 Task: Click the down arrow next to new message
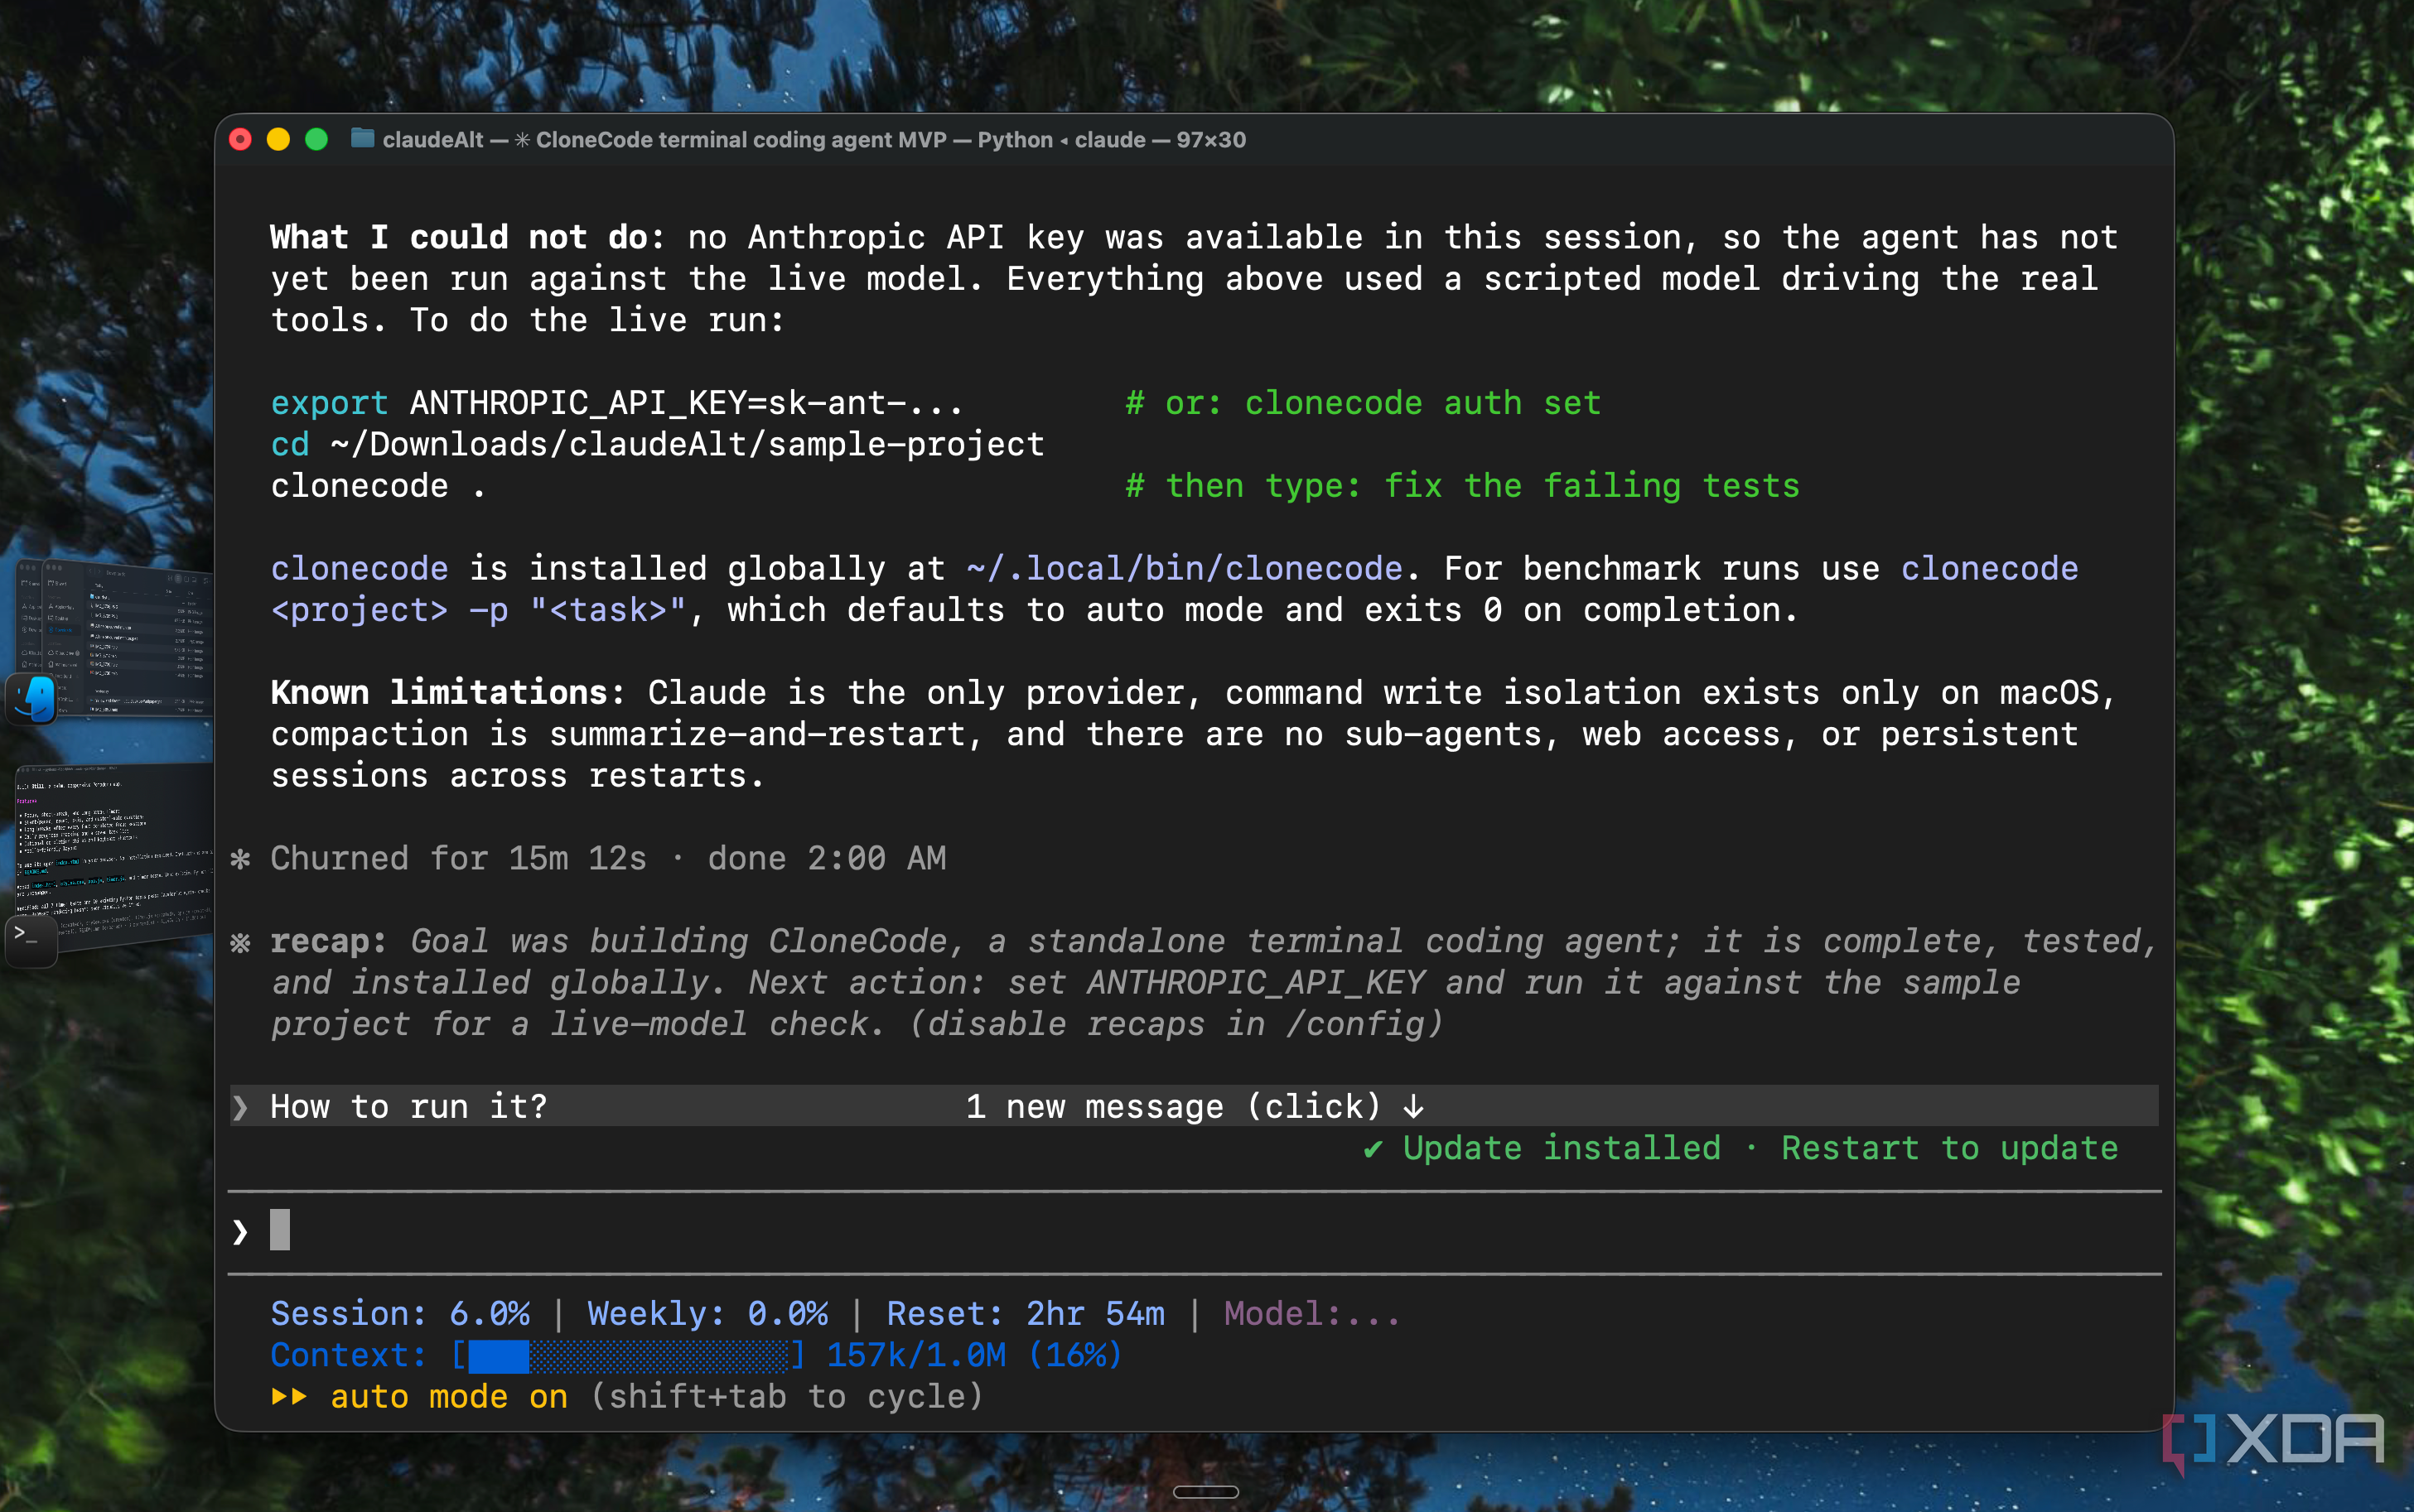point(1412,1106)
